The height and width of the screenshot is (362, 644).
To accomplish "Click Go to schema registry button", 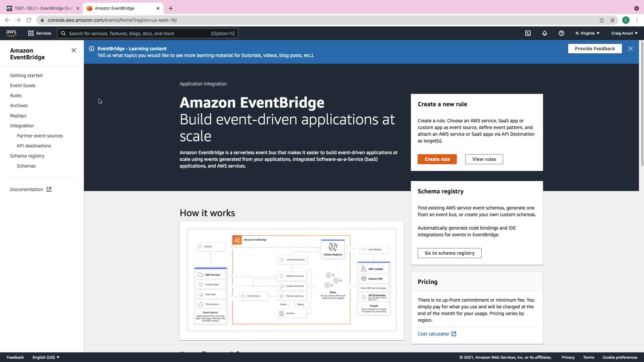I will (x=449, y=253).
